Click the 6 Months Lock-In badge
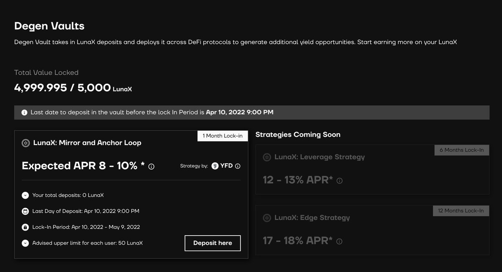Viewport: 502px width, 272px height. [x=461, y=150]
